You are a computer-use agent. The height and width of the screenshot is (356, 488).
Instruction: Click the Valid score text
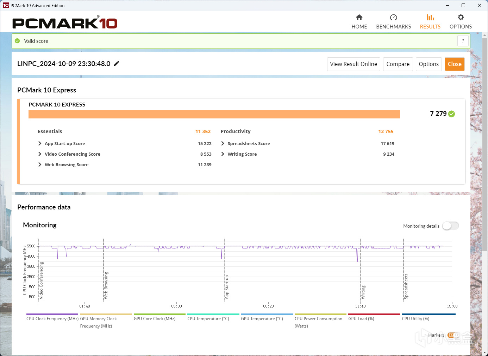point(36,41)
